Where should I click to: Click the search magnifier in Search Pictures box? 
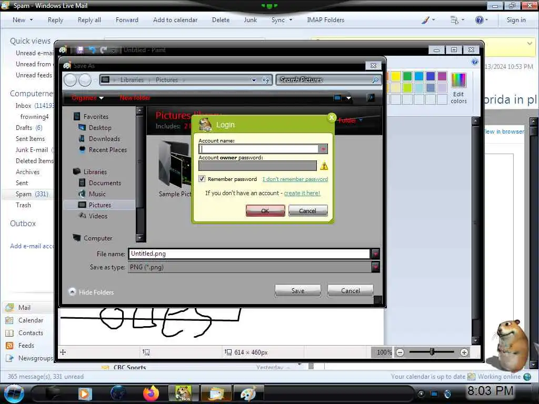[375, 80]
